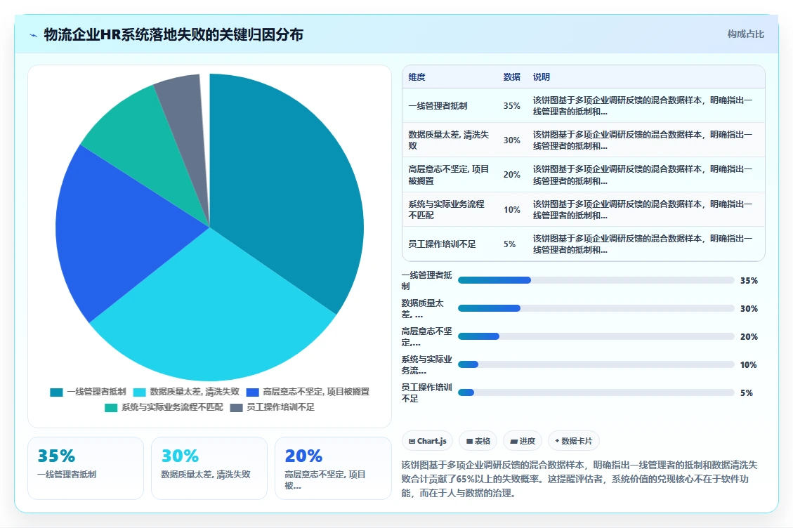Click the 说明 column header
This screenshot has height=528, width=793.
(541, 77)
